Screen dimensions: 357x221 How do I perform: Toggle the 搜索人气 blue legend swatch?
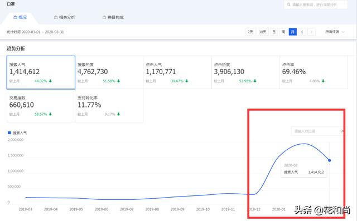click(x=9, y=132)
